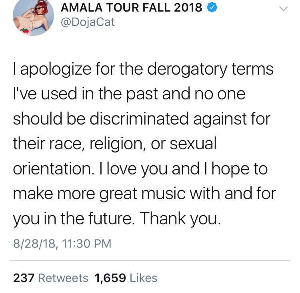Viewport: 300px width, 293px height.
Task: Click the date "8/28/18" under the tweet
Action: [33, 242]
